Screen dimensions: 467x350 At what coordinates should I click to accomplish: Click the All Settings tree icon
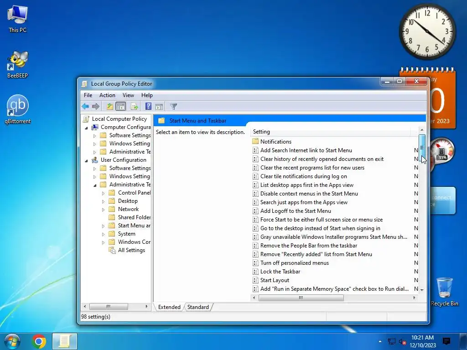point(112,250)
